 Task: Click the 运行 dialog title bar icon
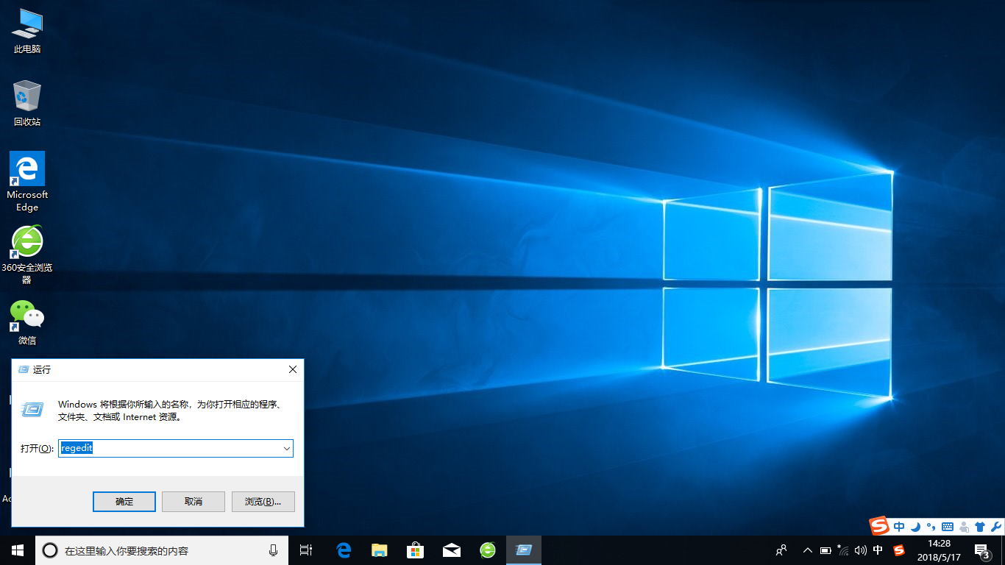(23, 369)
